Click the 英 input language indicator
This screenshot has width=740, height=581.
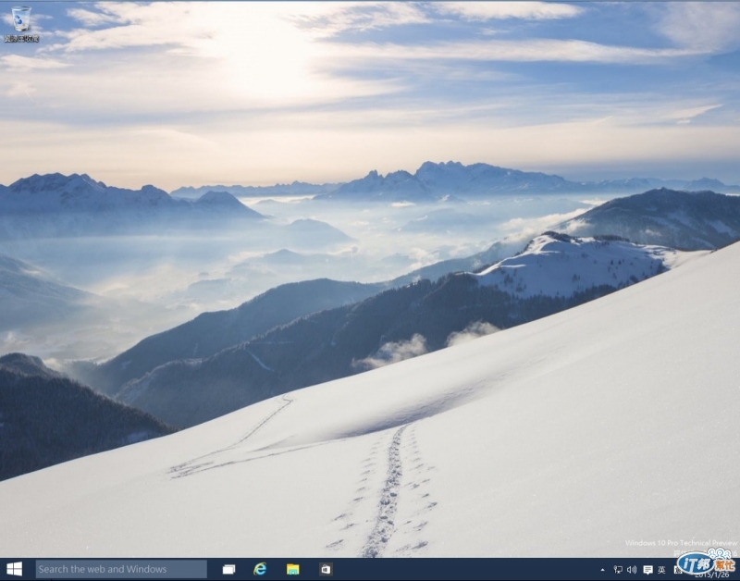(661, 570)
